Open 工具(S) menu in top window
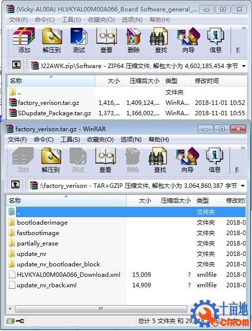Viewport: 252px width, 331px height. click(x=71, y=20)
